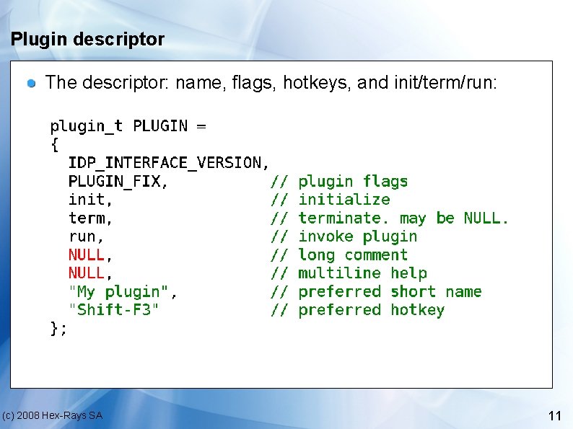Click the red NULL beside "long comment"

point(87,255)
